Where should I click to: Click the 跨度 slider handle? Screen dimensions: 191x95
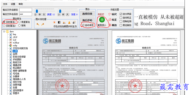pyautogui.click(x=37, y=11)
